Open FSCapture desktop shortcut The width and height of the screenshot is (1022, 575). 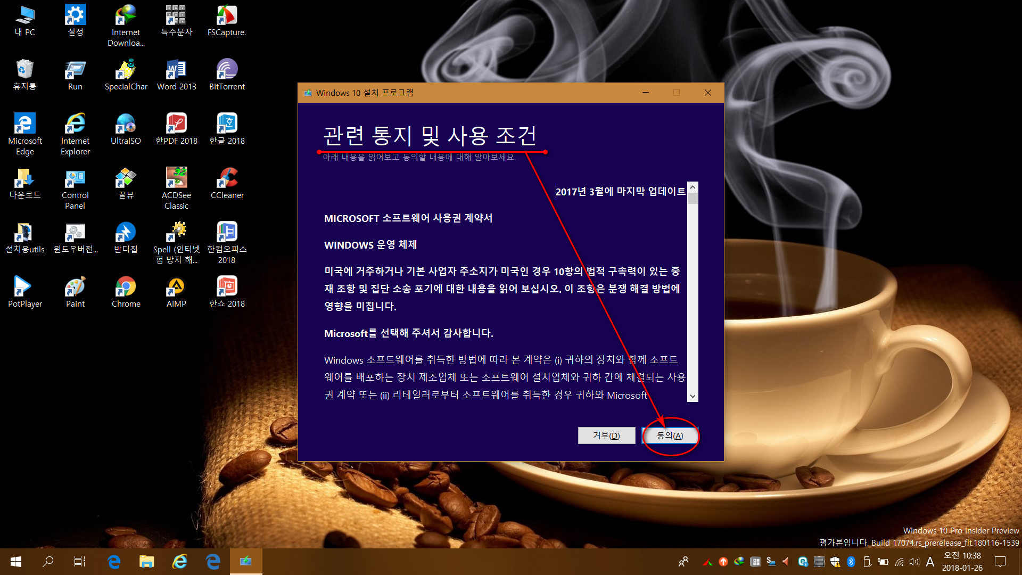coord(227,21)
